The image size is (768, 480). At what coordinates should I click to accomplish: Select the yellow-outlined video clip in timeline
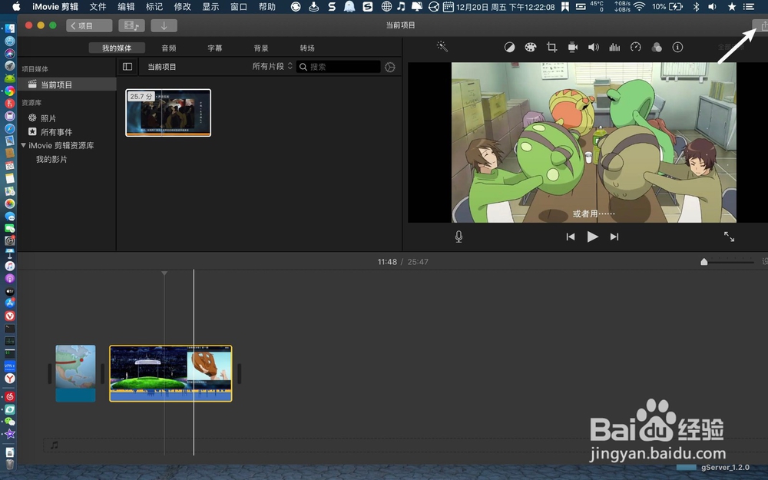(x=170, y=373)
